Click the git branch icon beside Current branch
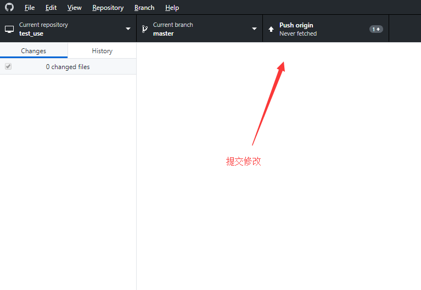The height and width of the screenshot is (290, 421). coord(145,29)
